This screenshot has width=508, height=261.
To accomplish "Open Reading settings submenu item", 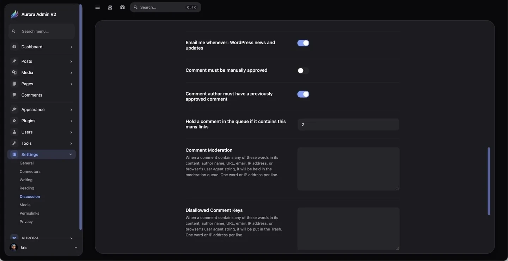I will (x=27, y=188).
